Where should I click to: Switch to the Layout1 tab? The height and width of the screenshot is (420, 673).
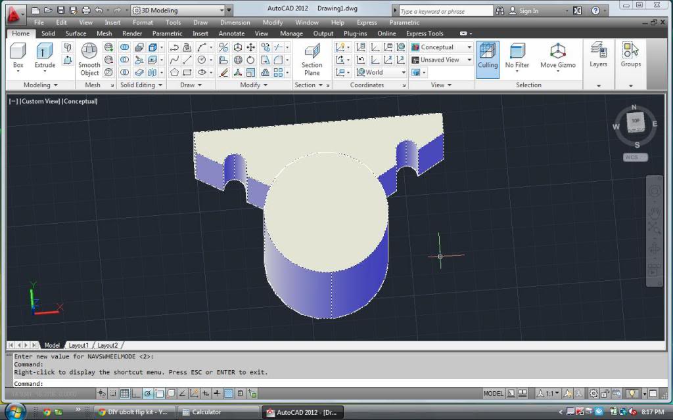[x=79, y=345]
